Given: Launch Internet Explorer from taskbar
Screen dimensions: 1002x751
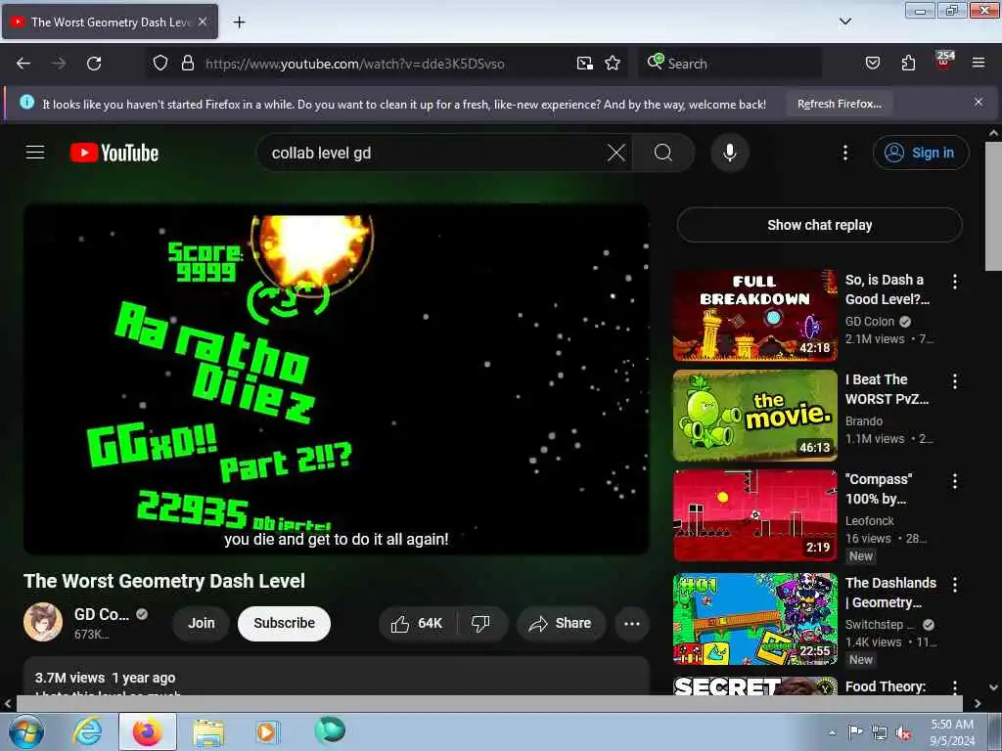Looking at the screenshot, I should point(87,731).
